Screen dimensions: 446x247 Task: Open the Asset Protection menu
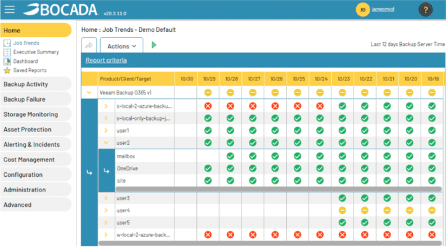coord(36,130)
